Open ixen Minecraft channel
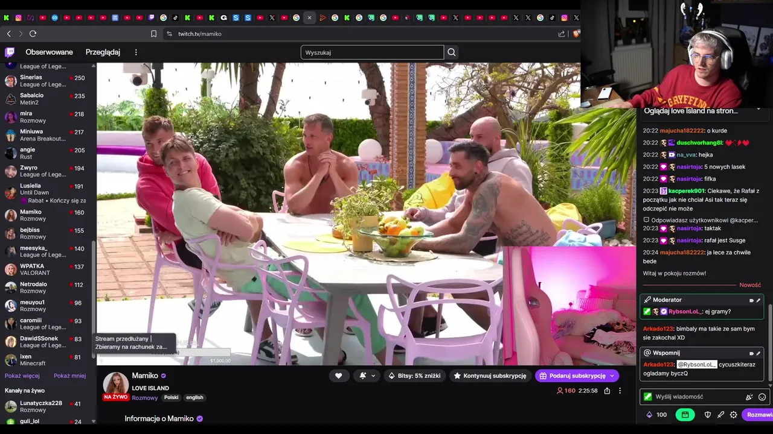This screenshot has height=434, width=773. [45, 360]
